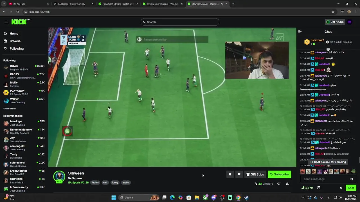Open the user profile avatar menu
The image size is (360, 202).
(x=350, y=22)
